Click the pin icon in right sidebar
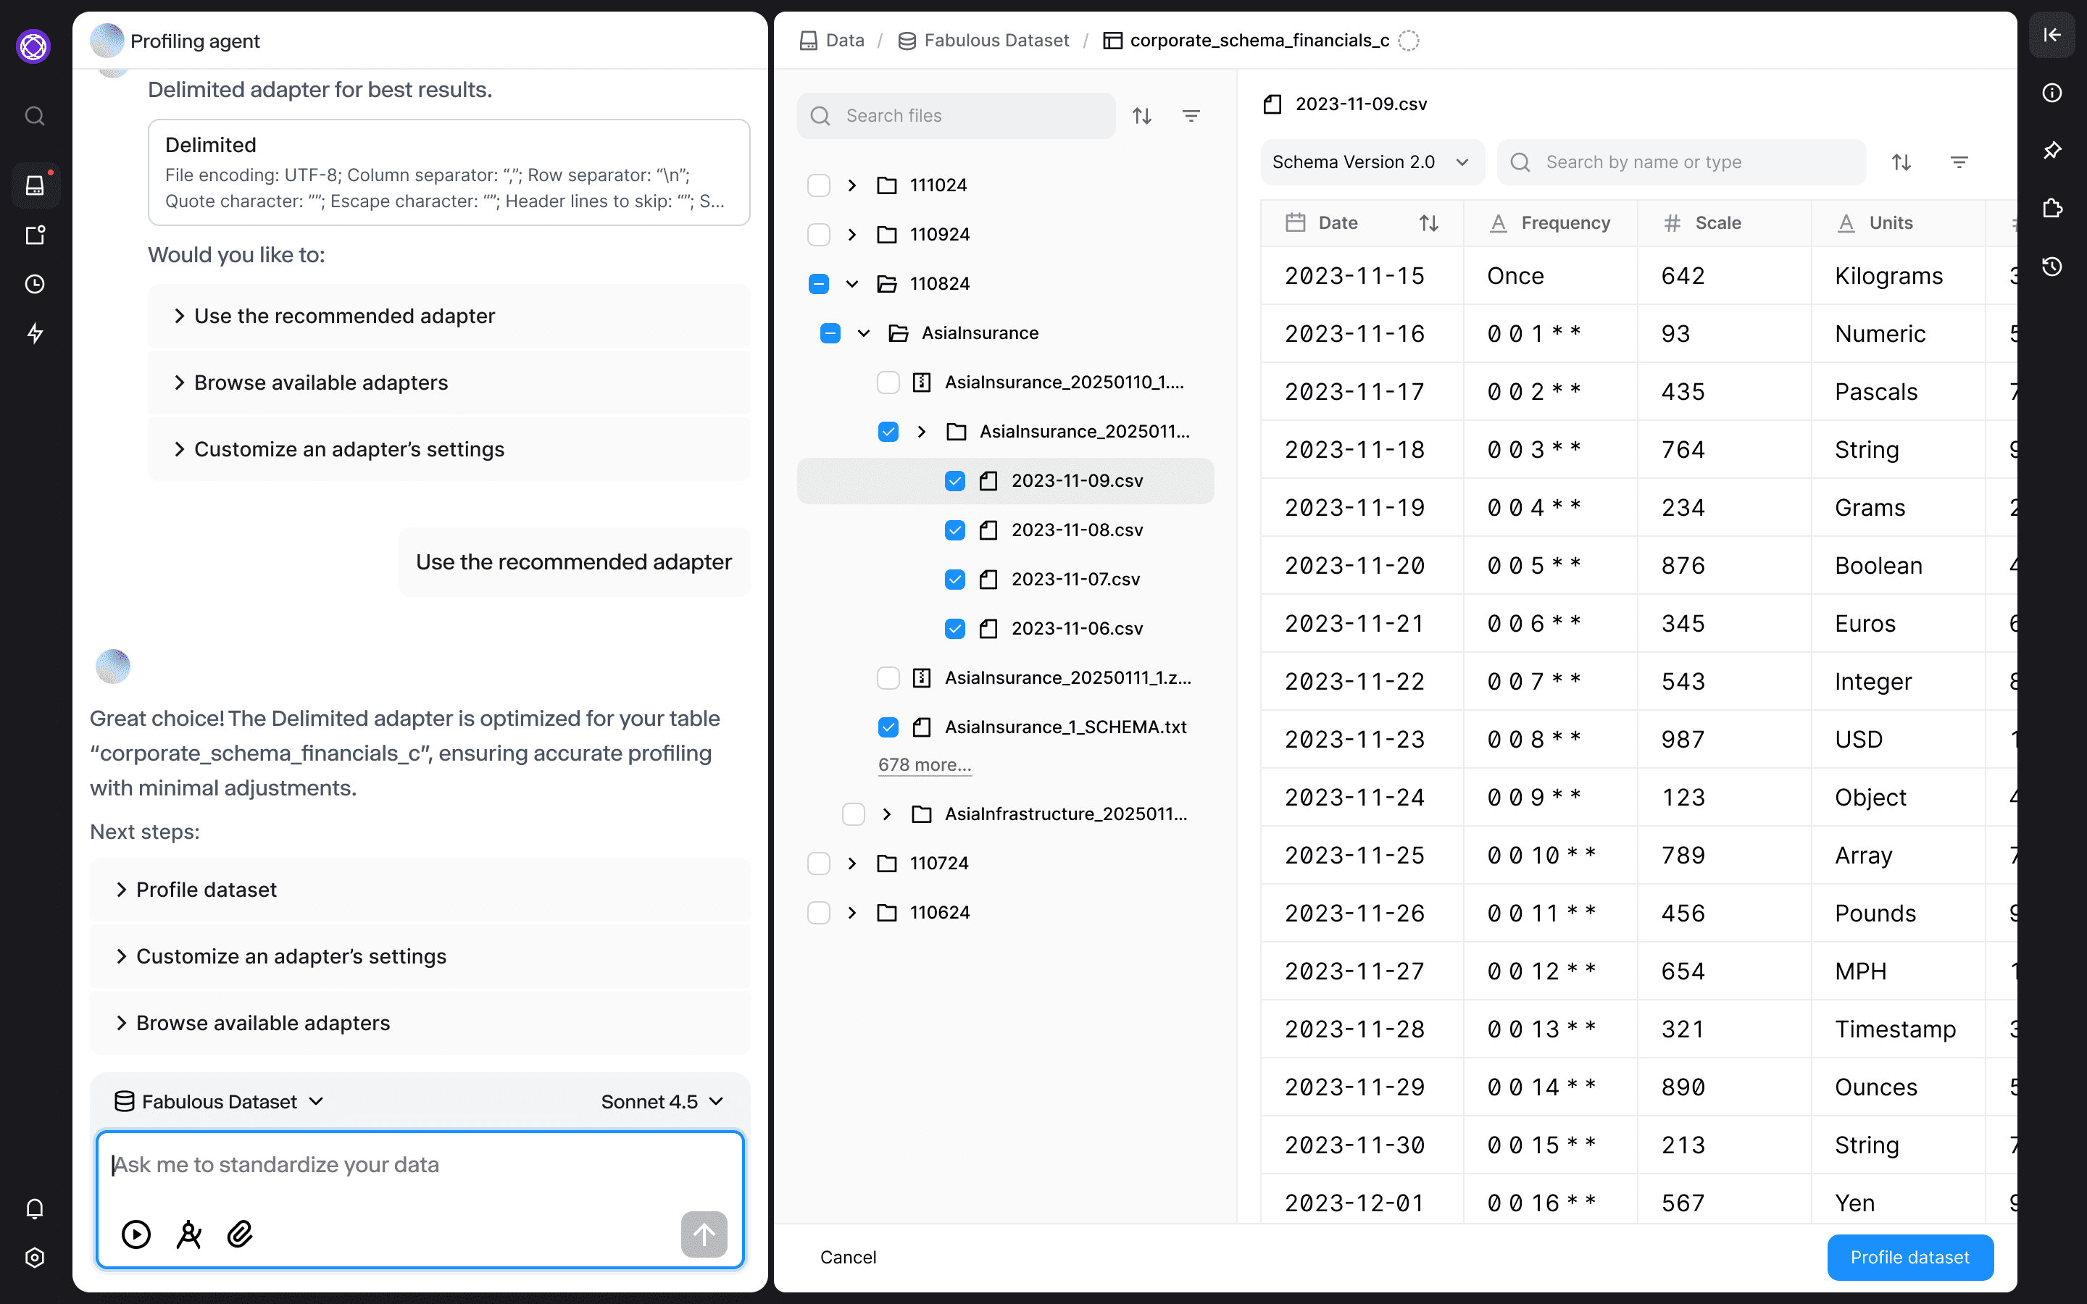This screenshot has height=1304, width=2087. [x=2051, y=150]
